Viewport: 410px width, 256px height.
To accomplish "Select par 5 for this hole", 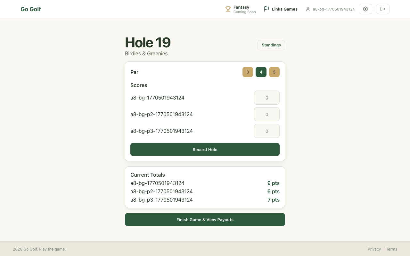I will (x=274, y=72).
